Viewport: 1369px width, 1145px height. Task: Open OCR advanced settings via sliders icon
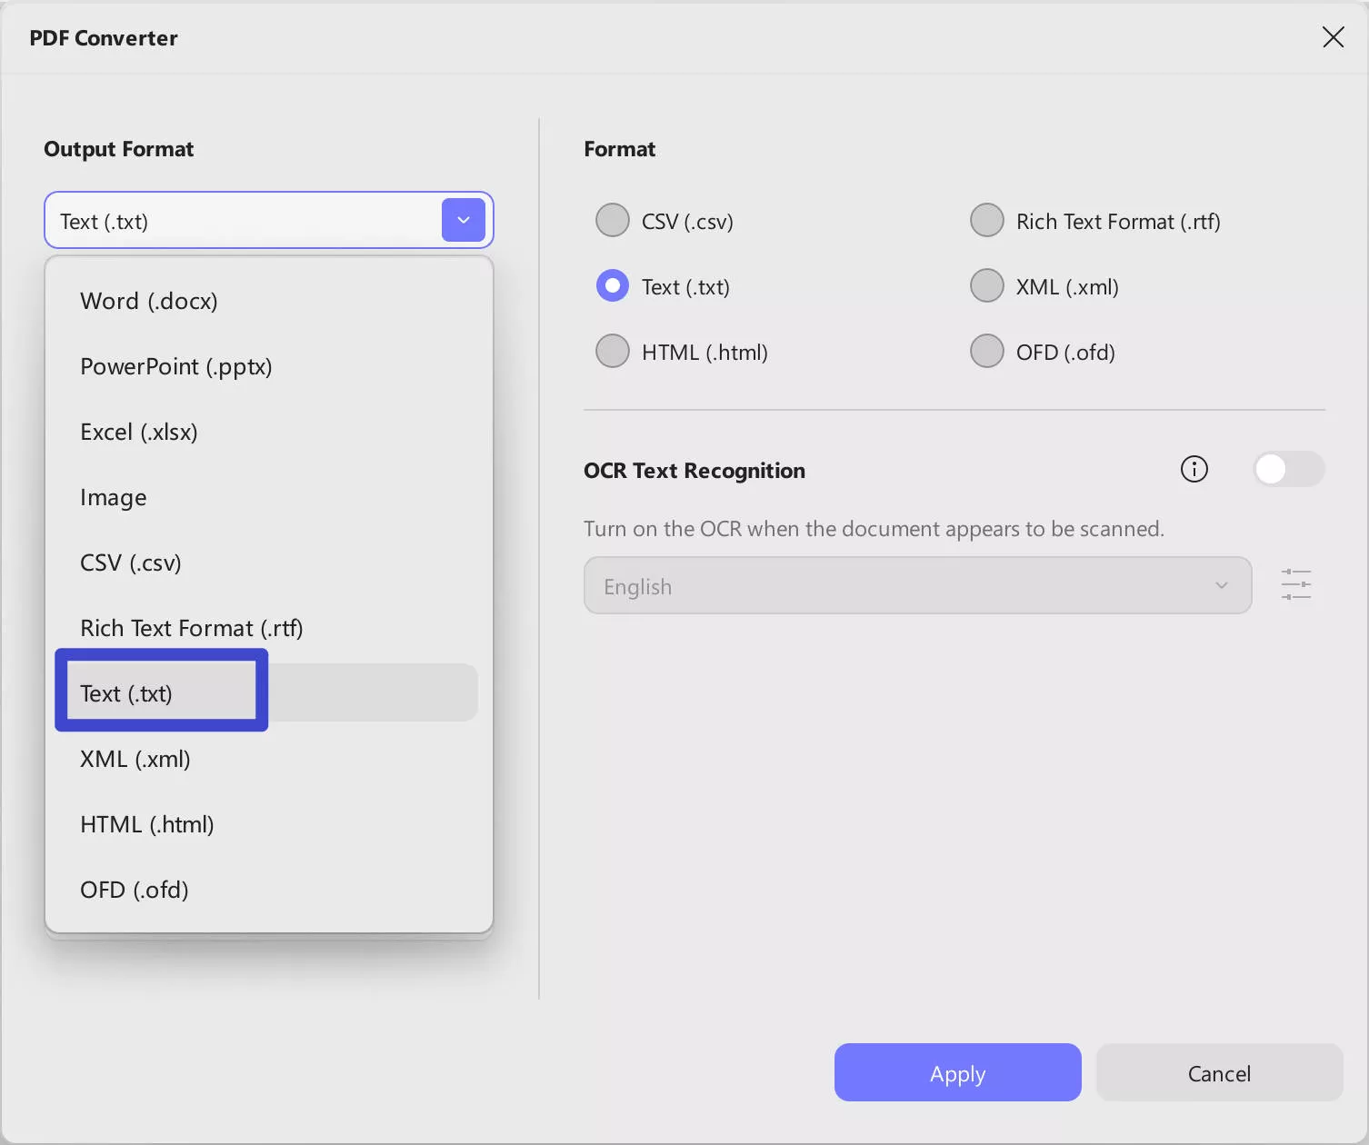tap(1296, 585)
